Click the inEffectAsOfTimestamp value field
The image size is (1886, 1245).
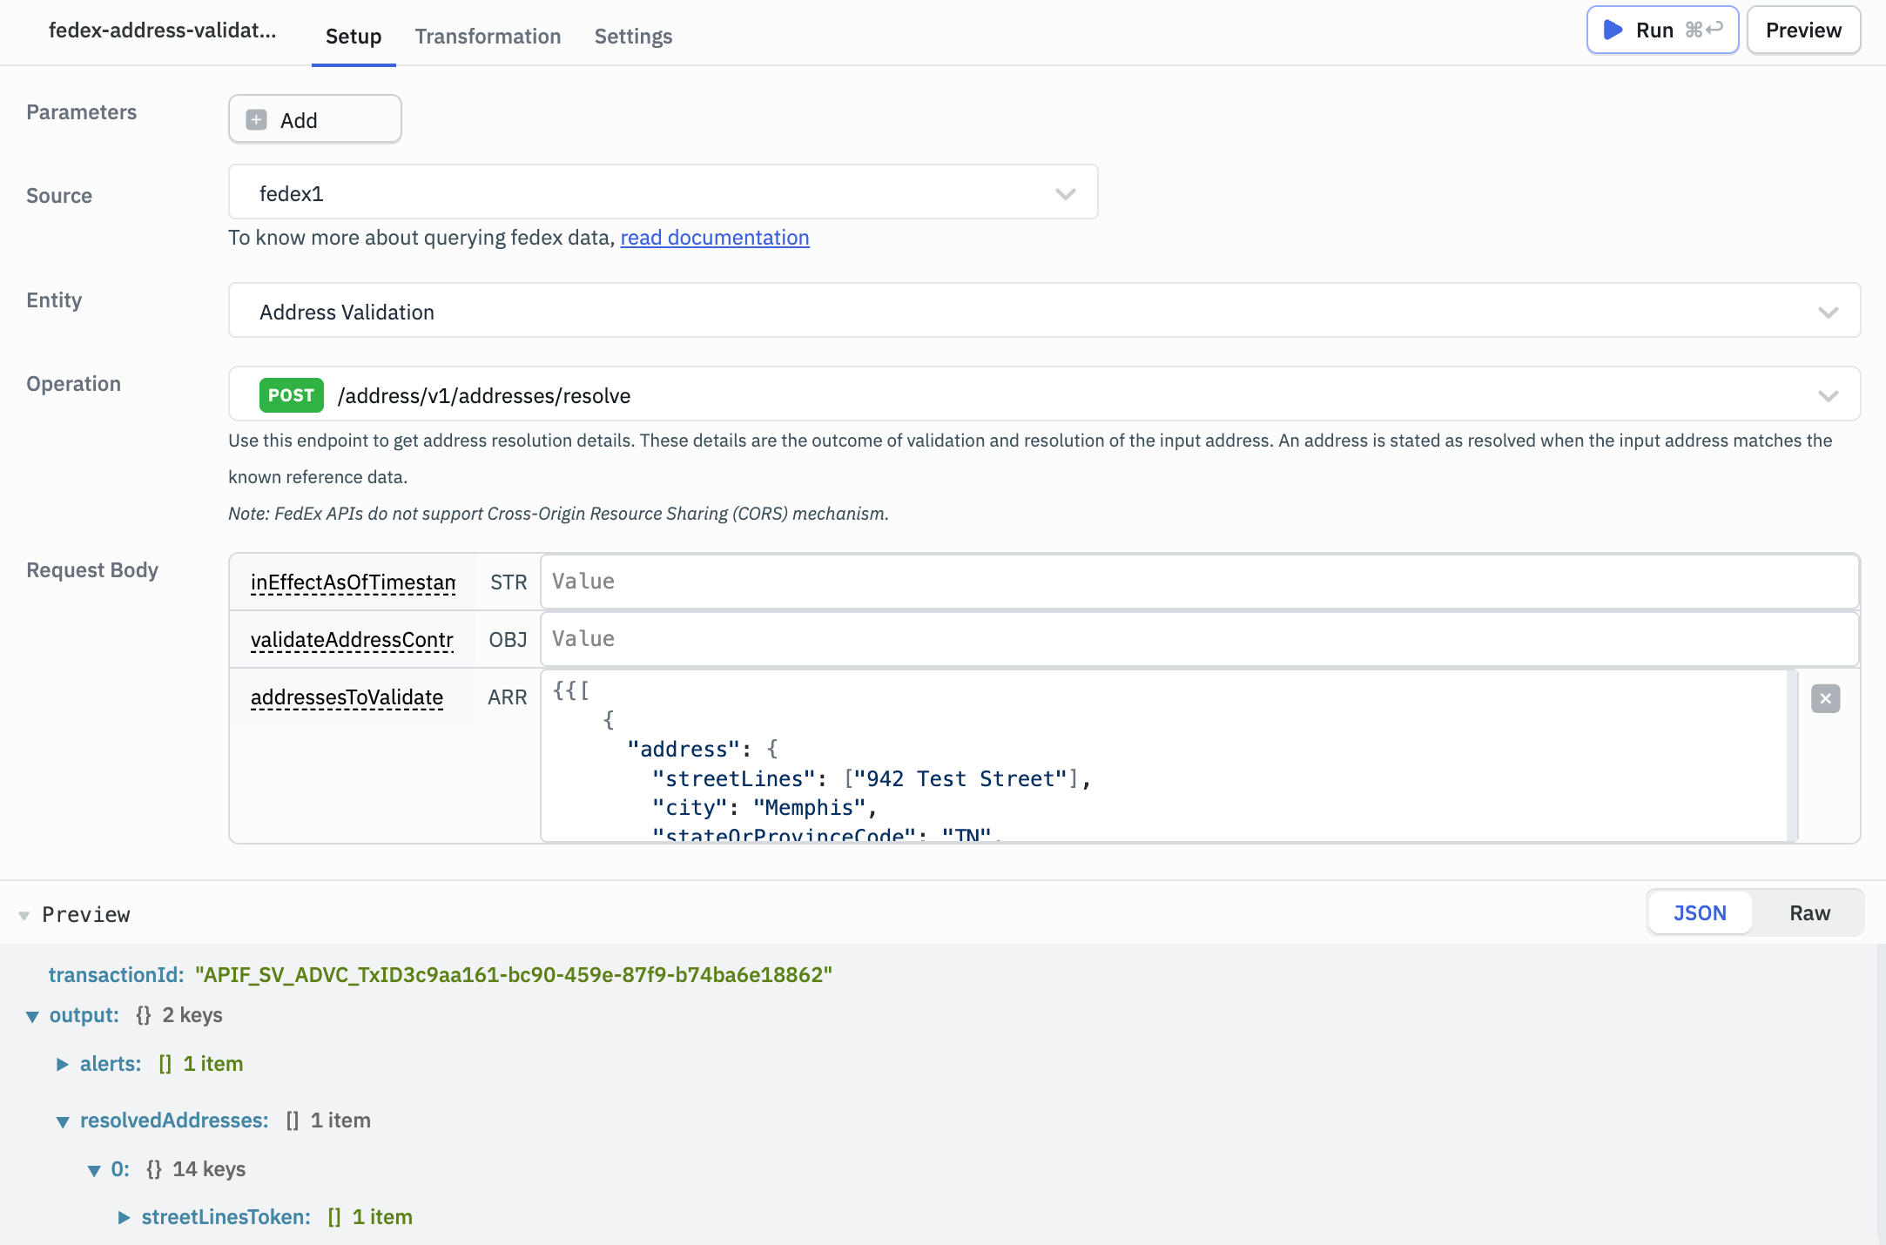point(1198,582)
